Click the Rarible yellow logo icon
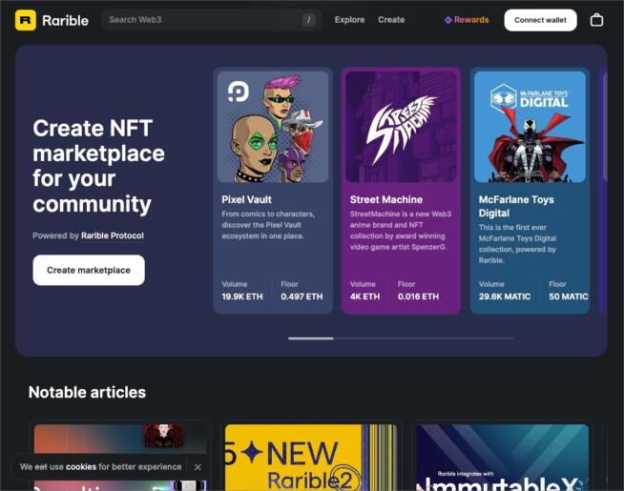Screen dimensions: 624x491 click(x=26, y=20)
